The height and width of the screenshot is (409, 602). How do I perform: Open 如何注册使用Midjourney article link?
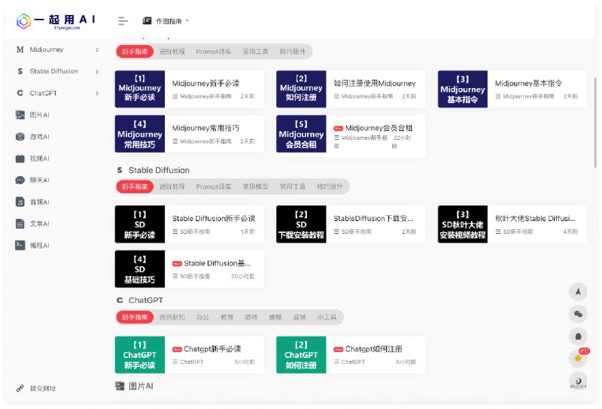point(375,83)
